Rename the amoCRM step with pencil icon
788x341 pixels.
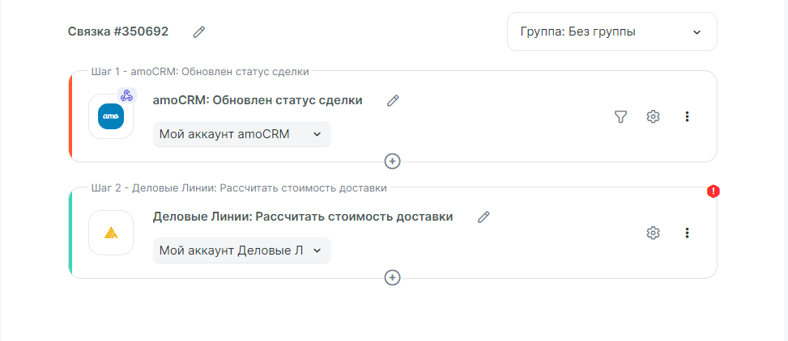pos(393,100)
